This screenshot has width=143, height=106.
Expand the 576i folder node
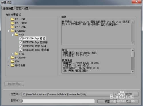(x=13, y=54)
